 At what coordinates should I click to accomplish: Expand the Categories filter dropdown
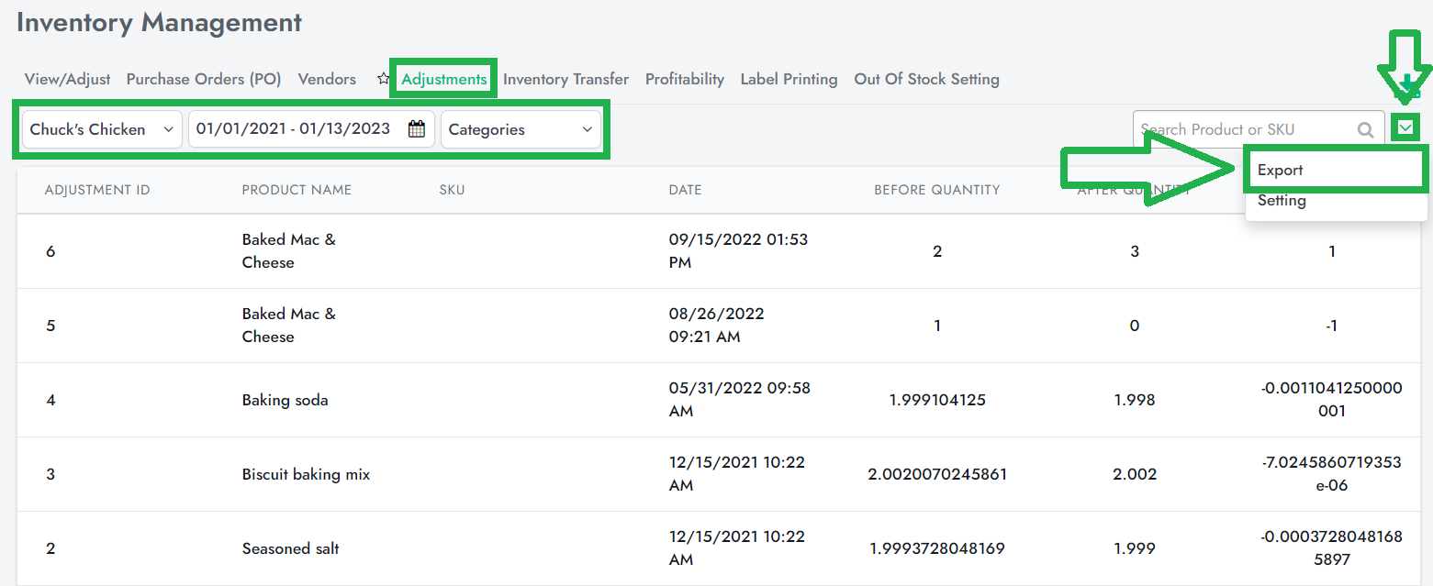(x=521, y=129)
